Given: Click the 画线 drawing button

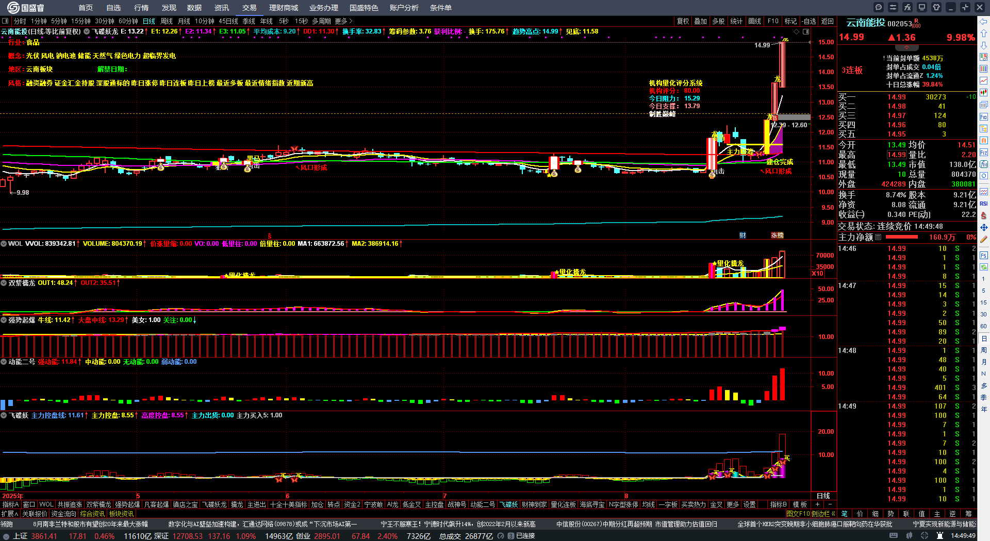Looking at the screenshot, I should [755, 21].
